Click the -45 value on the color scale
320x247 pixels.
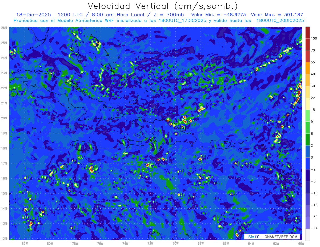click(x=314, y=229)
